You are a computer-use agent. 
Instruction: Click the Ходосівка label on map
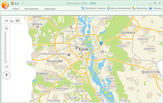pyautogui.click(x=79, y=91)
